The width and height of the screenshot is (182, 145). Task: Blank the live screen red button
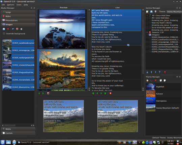point(111,93)
